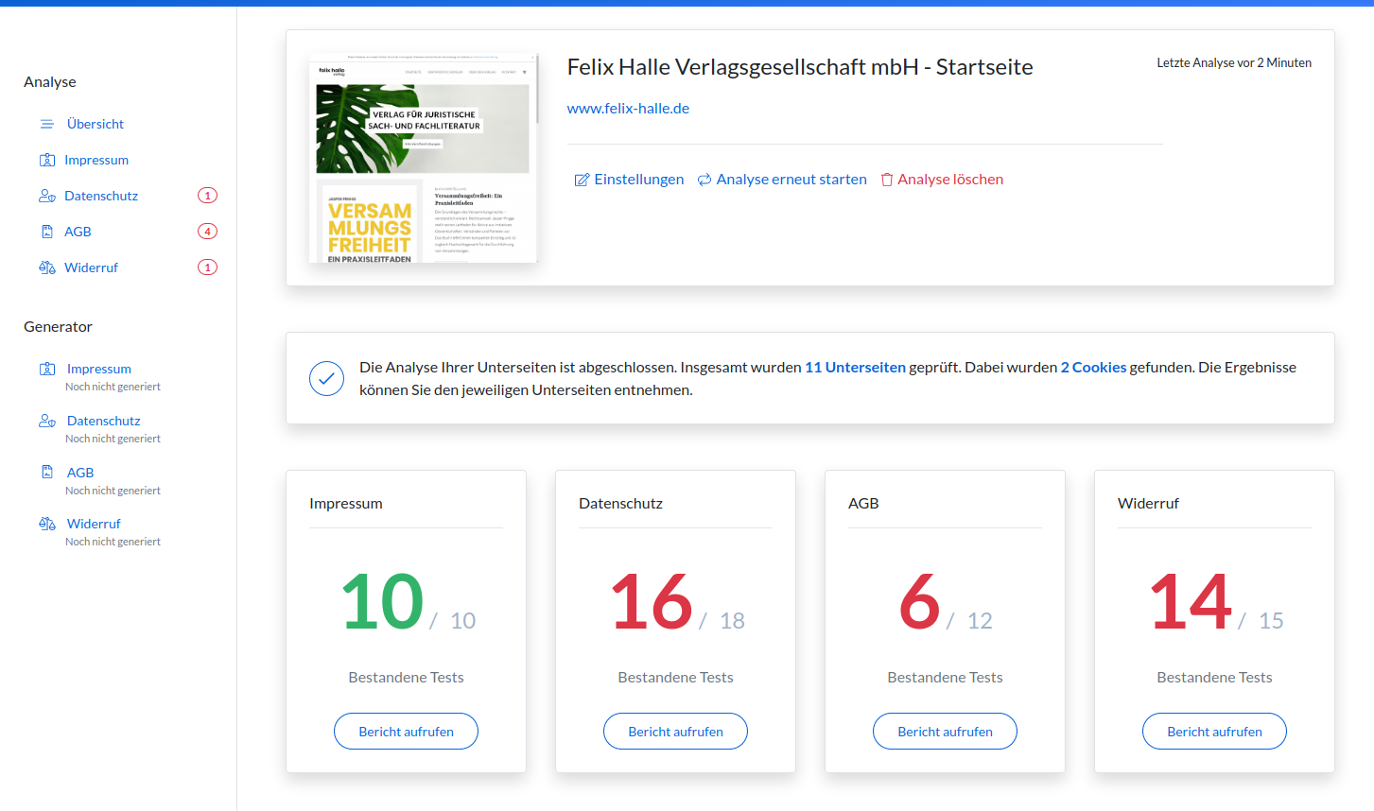Click the AGB card heading

pos(863,504)
